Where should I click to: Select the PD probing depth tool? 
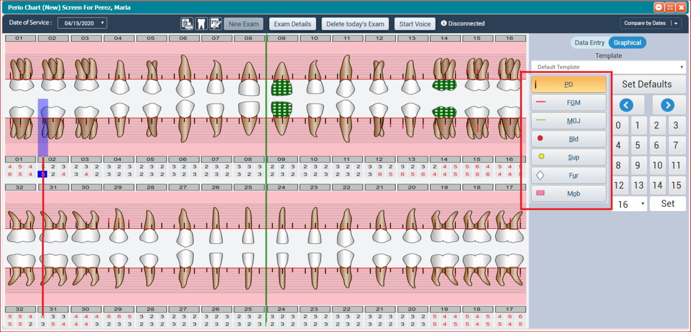[x=569, y=84]
